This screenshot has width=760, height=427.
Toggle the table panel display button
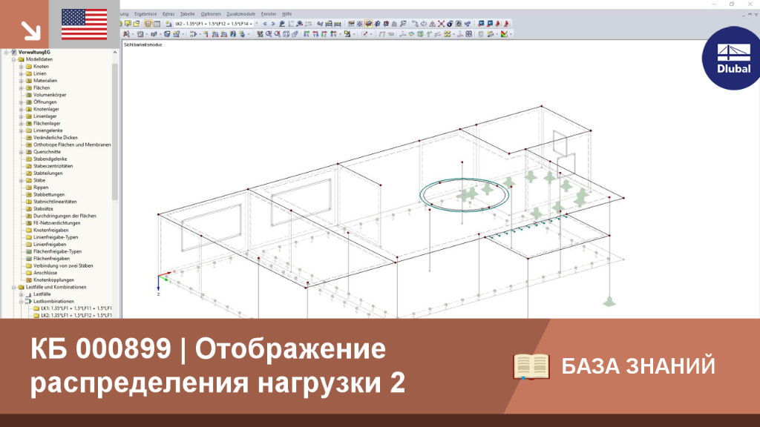157,24
